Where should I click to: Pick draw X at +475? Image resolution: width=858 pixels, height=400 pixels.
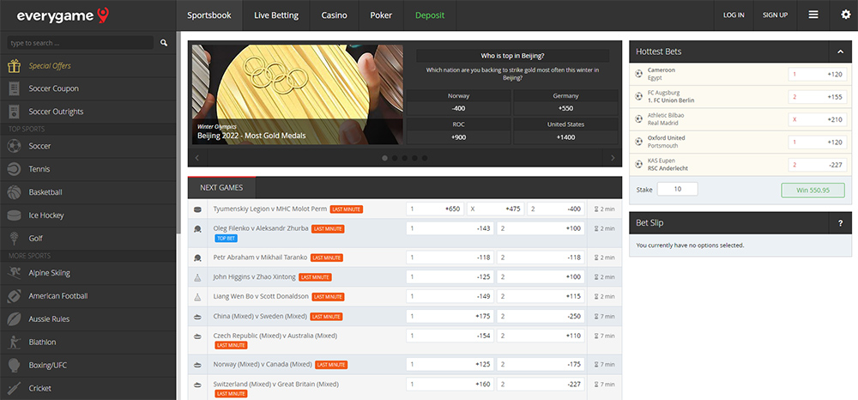(496, 209)
